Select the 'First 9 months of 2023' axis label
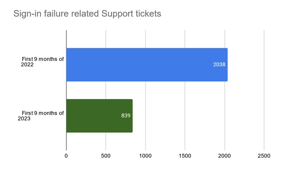The height and width of the screenshot is (169, 281). click(x=41, y=116)
